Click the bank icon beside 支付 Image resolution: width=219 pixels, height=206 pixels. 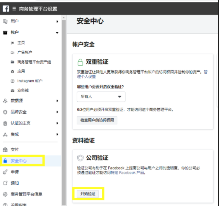(5, 149)
